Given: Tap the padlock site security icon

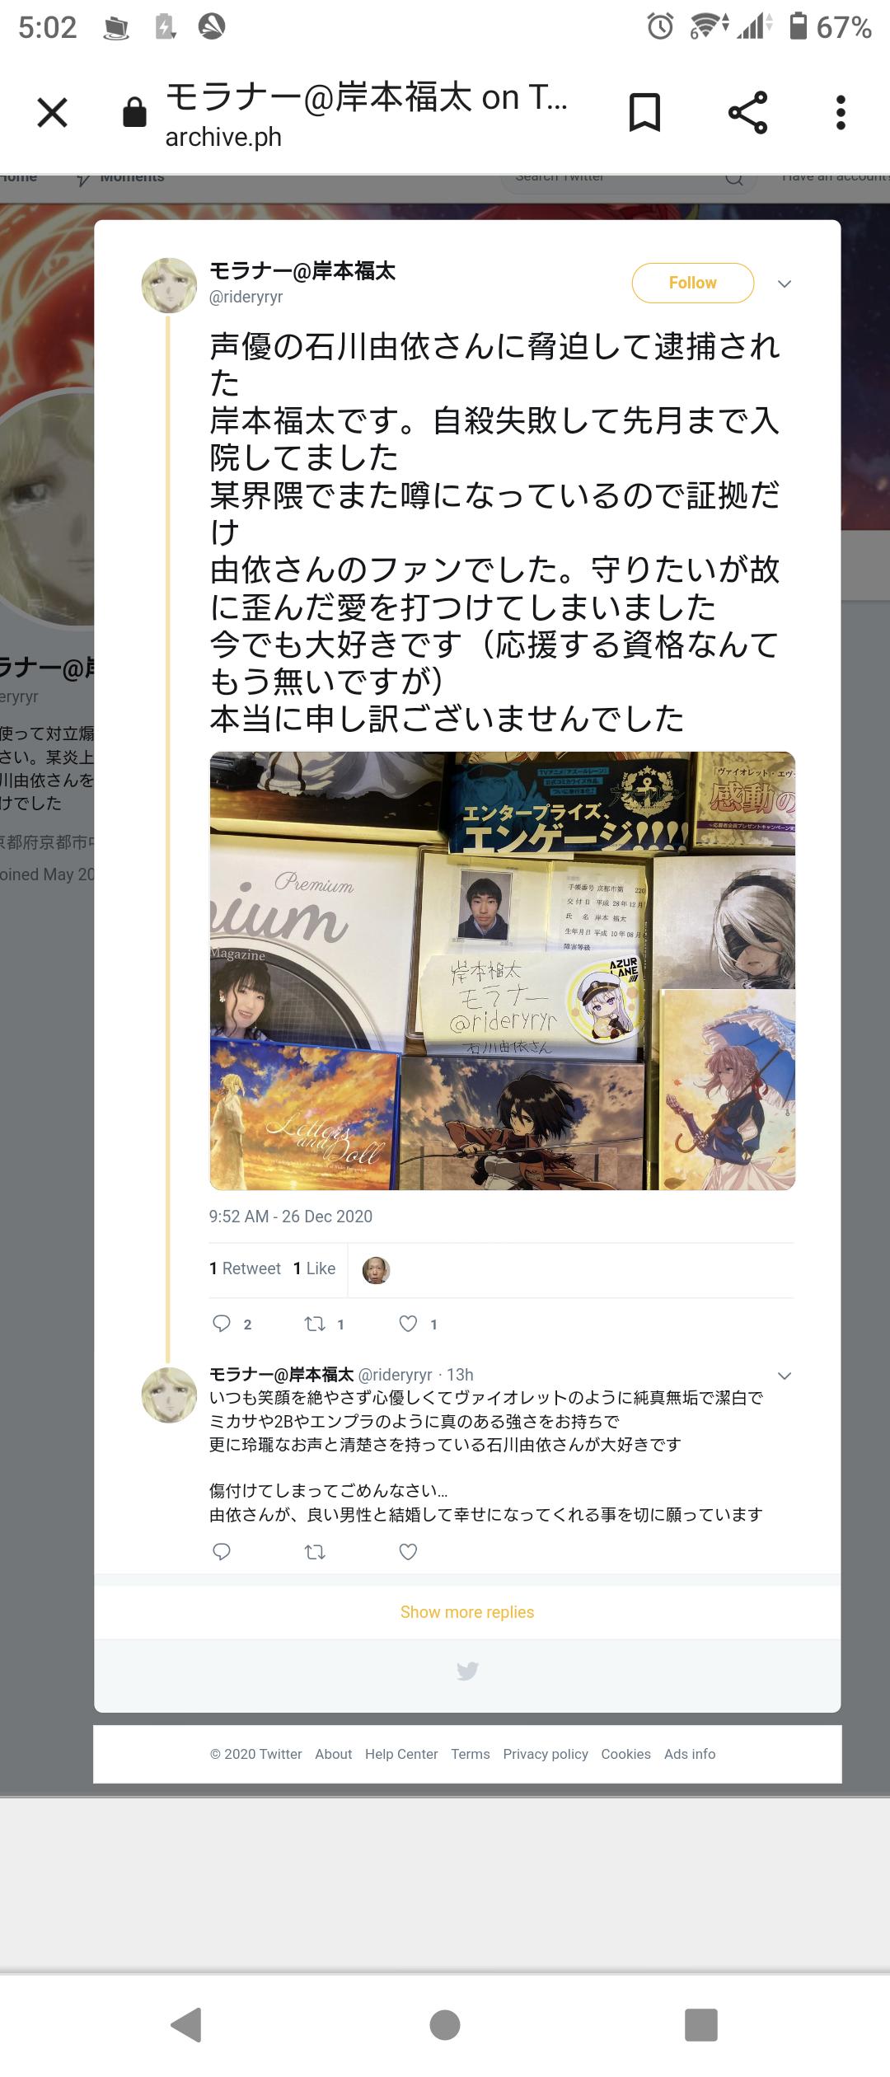Looking at the screenshot, I should point(134,112).
